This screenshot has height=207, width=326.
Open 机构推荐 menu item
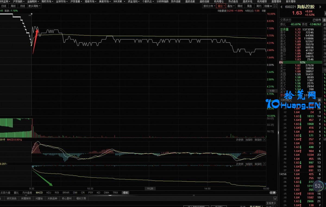pos(262,1)
